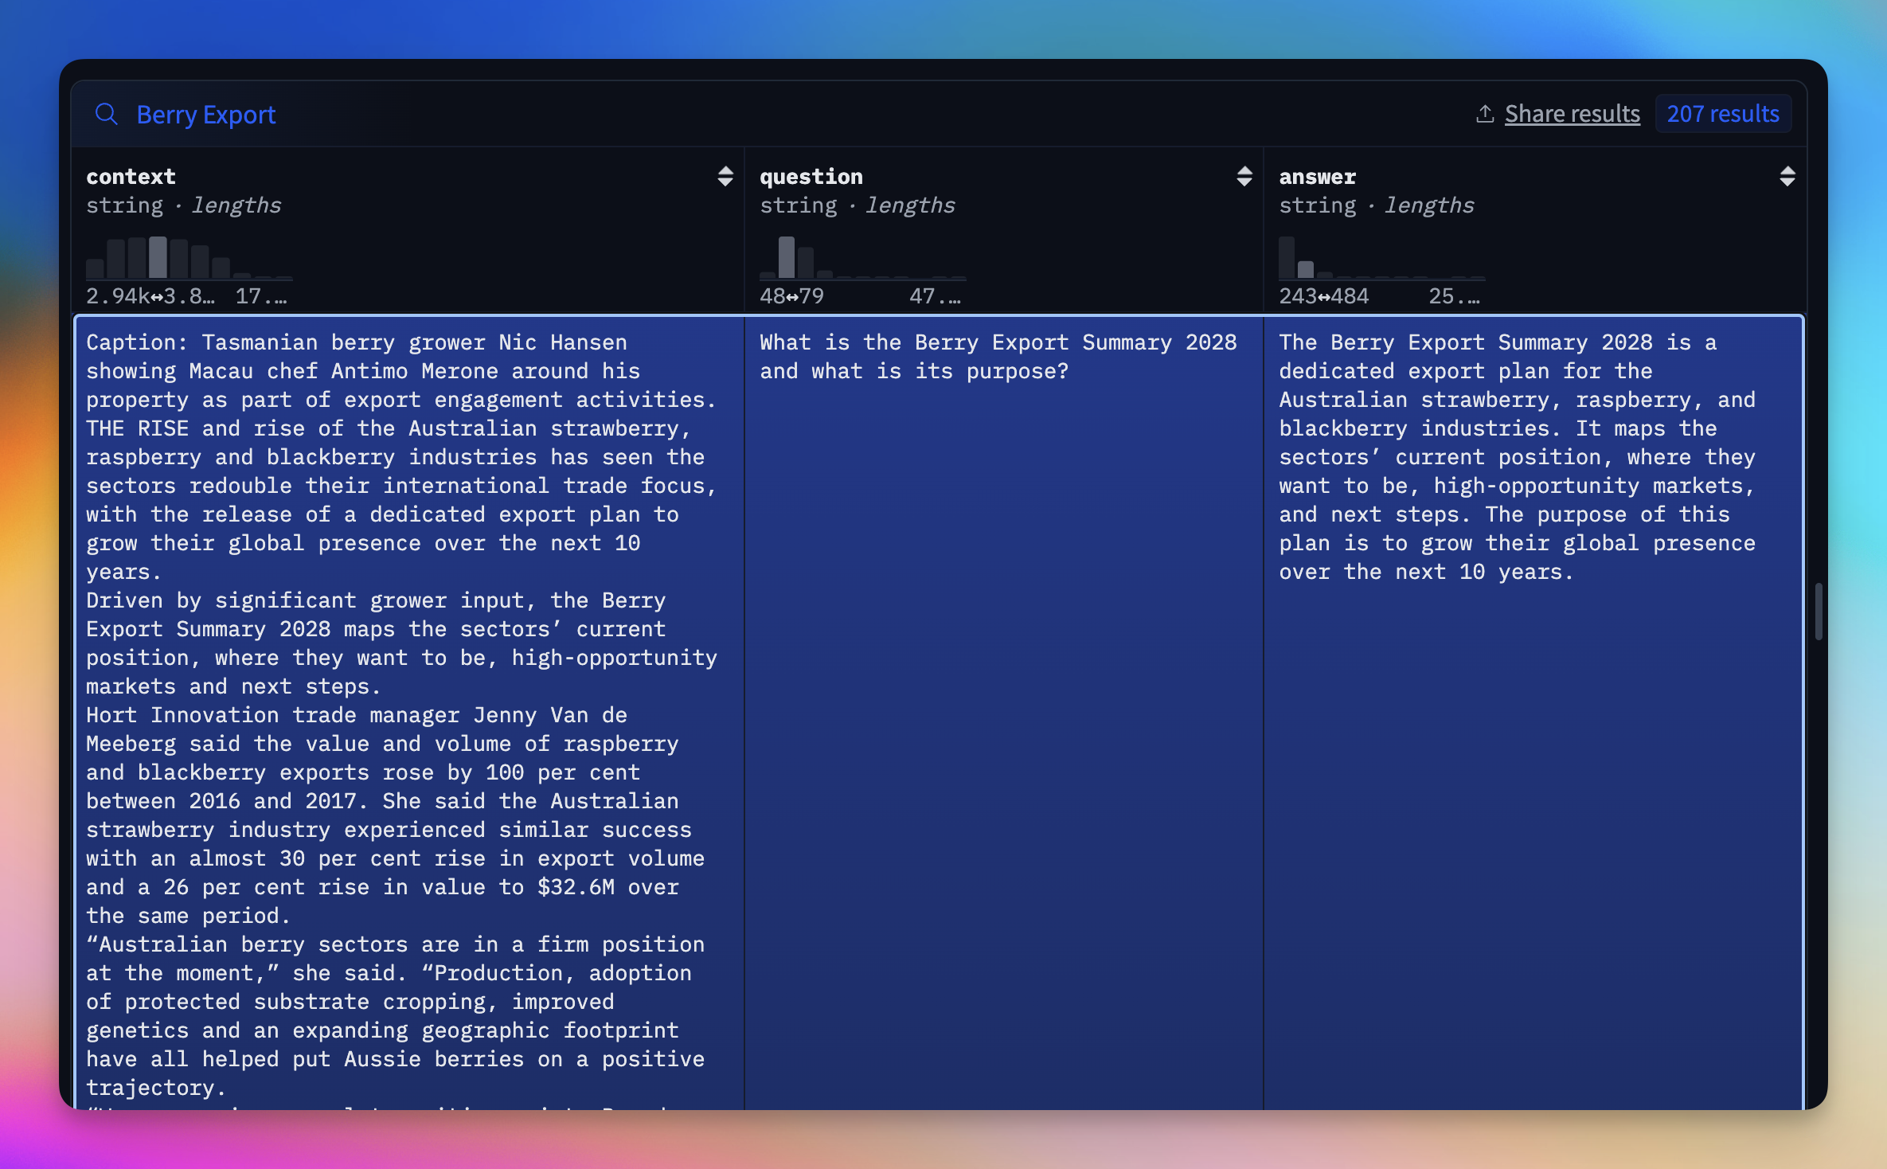The height and width of the screenshot is (1169, 1887).
Task: Select highlighted bar in question length histogram
Action: pos(786,257)
